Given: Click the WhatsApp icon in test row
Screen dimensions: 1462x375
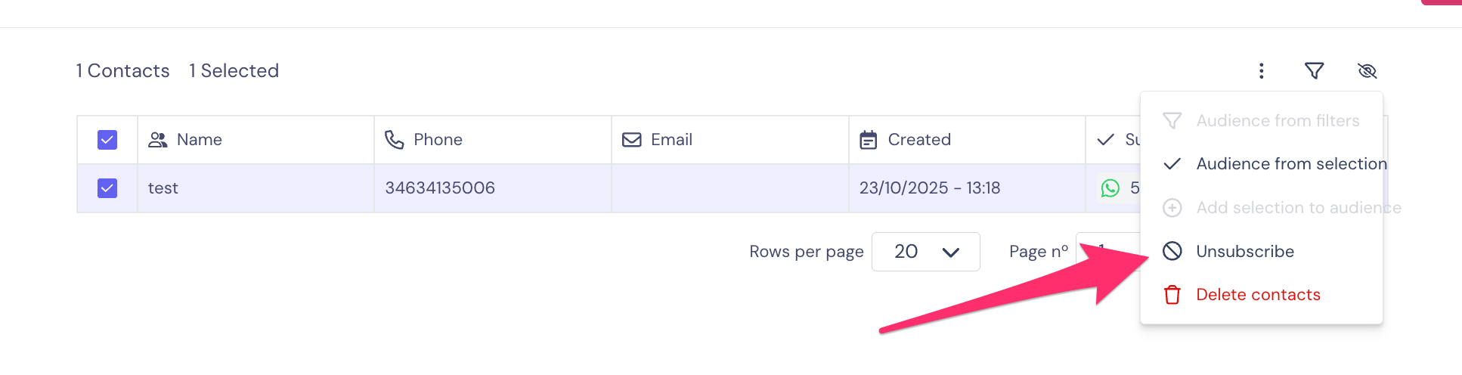Looking at the screenshot, I should click(x=1110, y=188).
